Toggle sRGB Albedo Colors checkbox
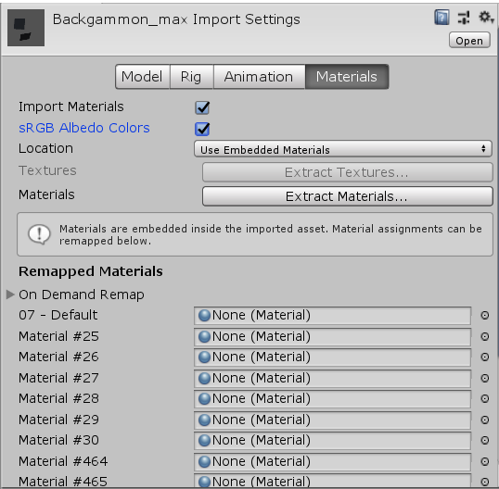This screenshot has height=489, width=499. coord(202,129)
